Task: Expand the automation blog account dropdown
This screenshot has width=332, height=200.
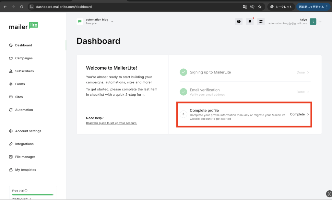Action: pos(112,21)
